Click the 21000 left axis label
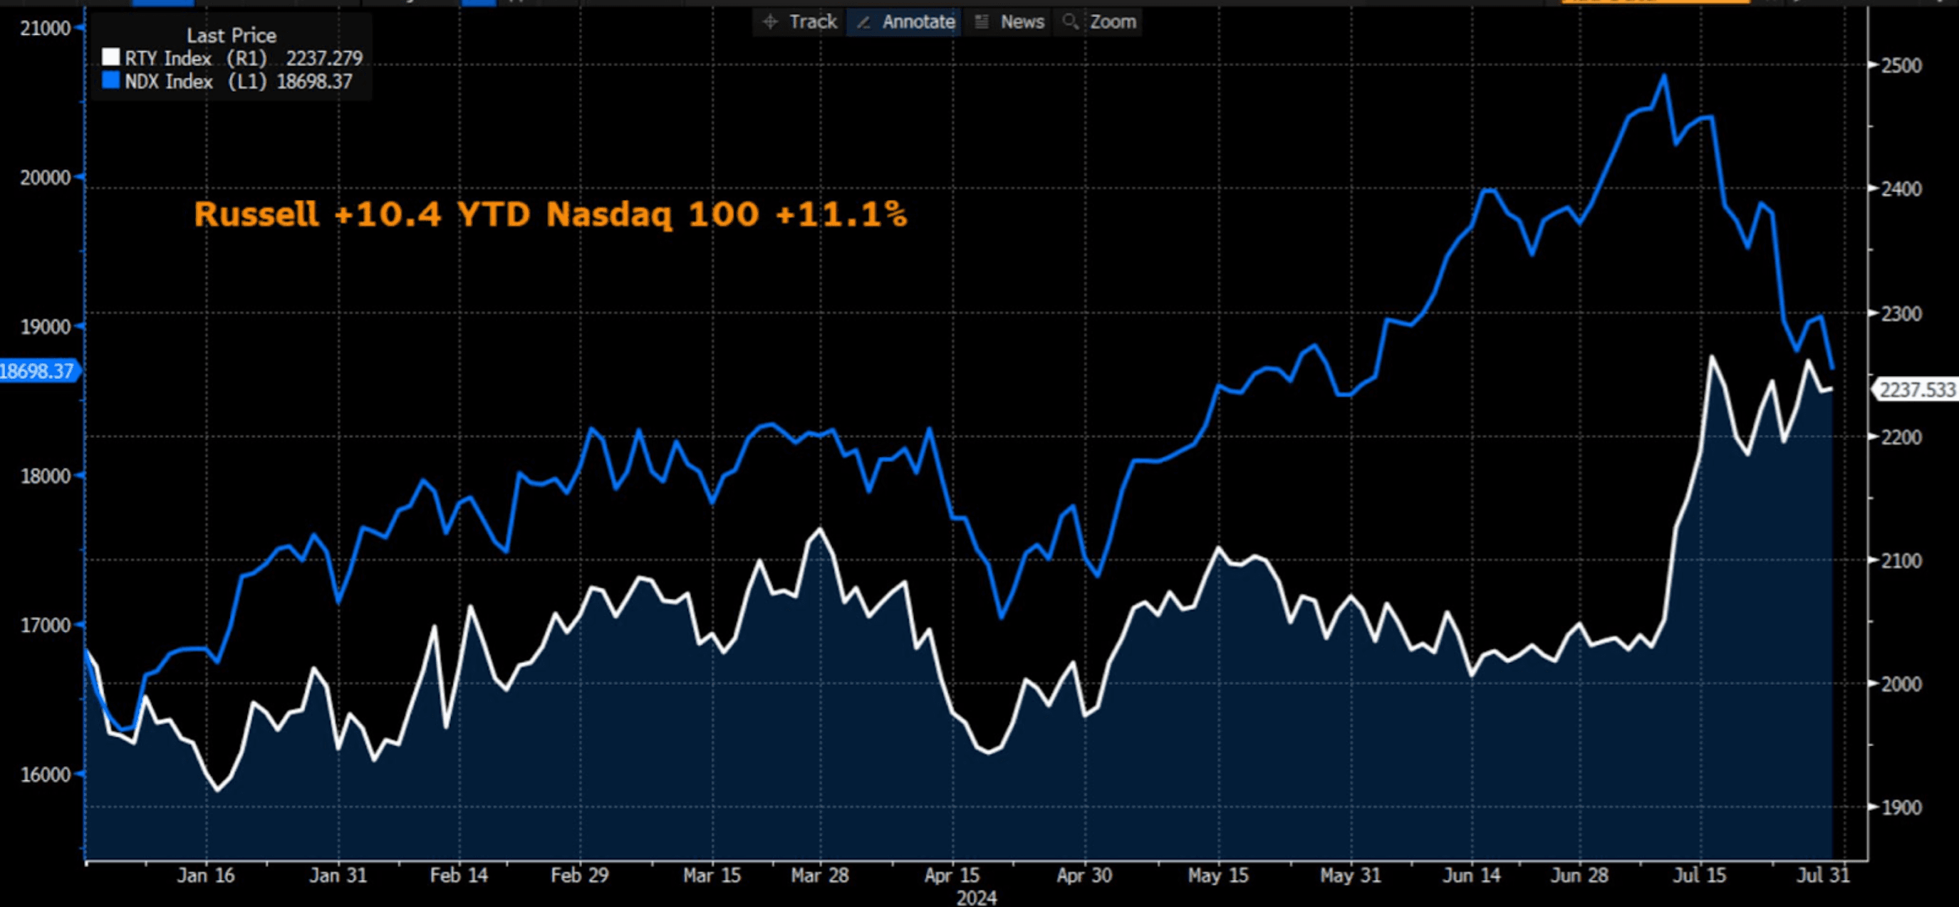This screenshot has width=1959, height=907. (45, 28)
